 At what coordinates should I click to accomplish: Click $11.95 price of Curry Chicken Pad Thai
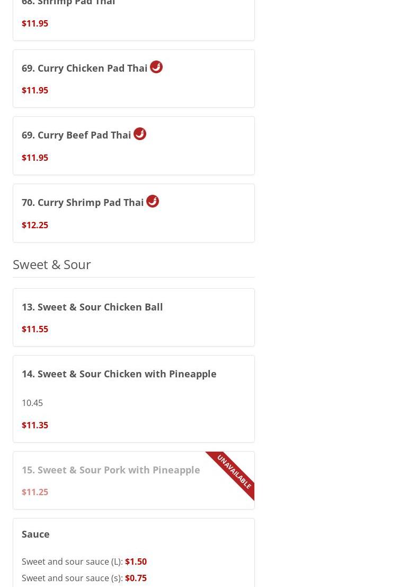click(35, 90)
